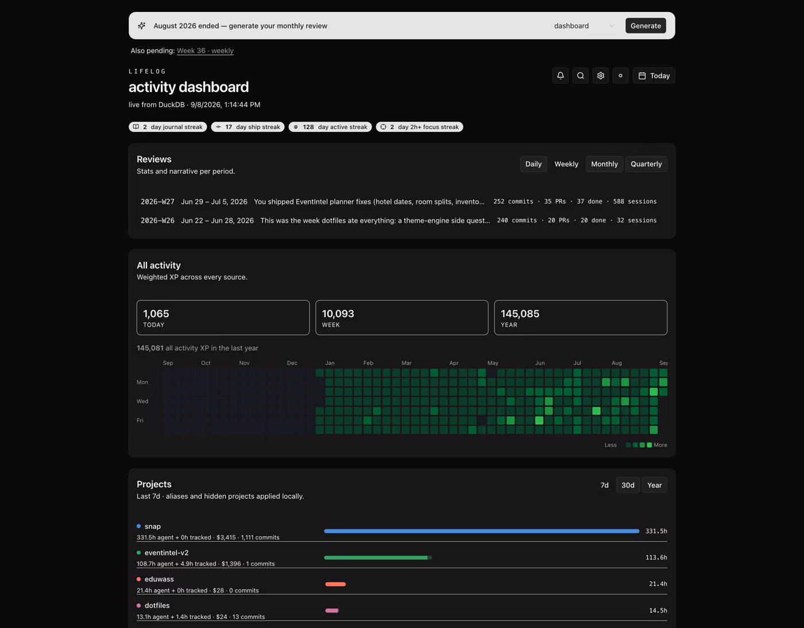
Task: Click the eventintel-v2 project name
Action: (x=167, y=553)
